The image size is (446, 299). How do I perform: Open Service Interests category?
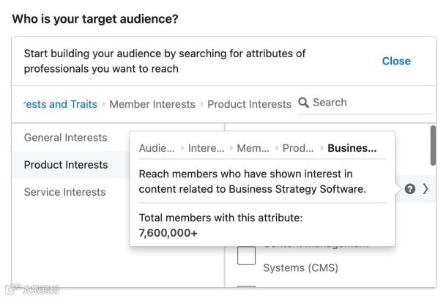click(64, 192)
